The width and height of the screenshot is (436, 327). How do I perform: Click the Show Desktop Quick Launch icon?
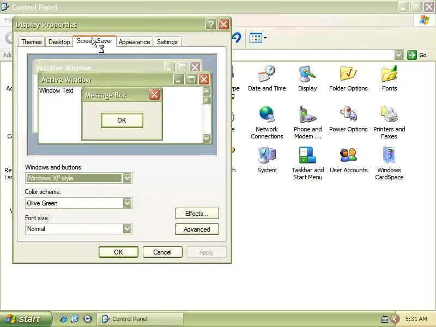pyautogui.click(x=75, y=319)
